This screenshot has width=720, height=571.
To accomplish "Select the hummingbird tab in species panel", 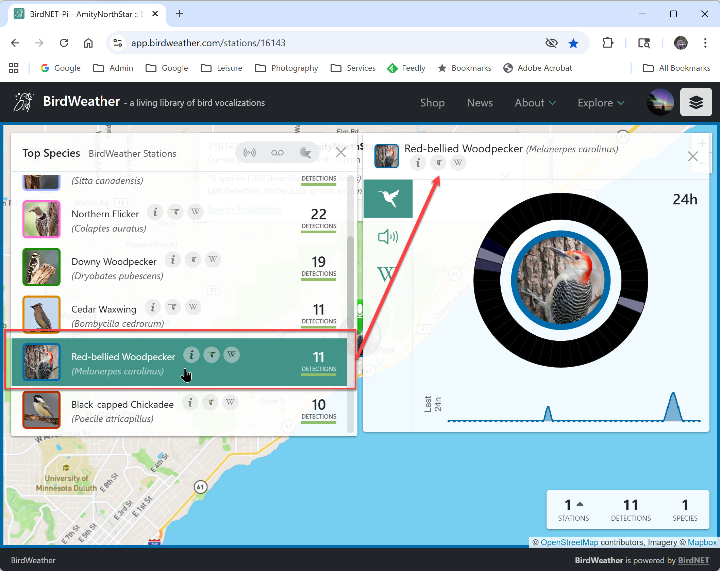I will tap(388, 199).
